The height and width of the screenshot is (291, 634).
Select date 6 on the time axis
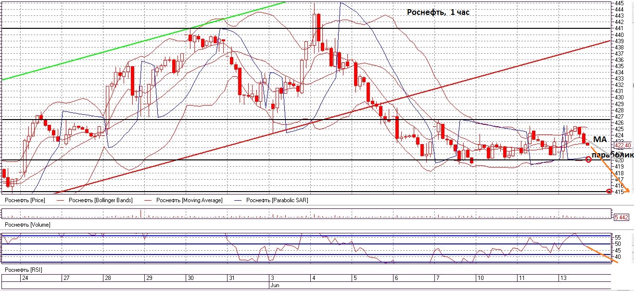396,278
